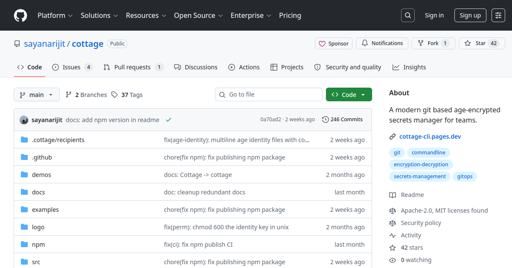The image size is (512, 268).
Task: Switch to the Issues tab
Action: tap(72, 67)
